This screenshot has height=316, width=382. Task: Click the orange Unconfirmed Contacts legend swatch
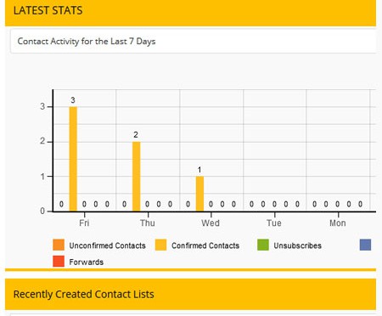(x=59, y=245)
